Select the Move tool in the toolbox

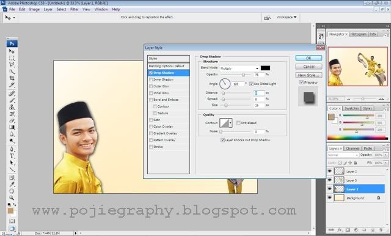12,51
